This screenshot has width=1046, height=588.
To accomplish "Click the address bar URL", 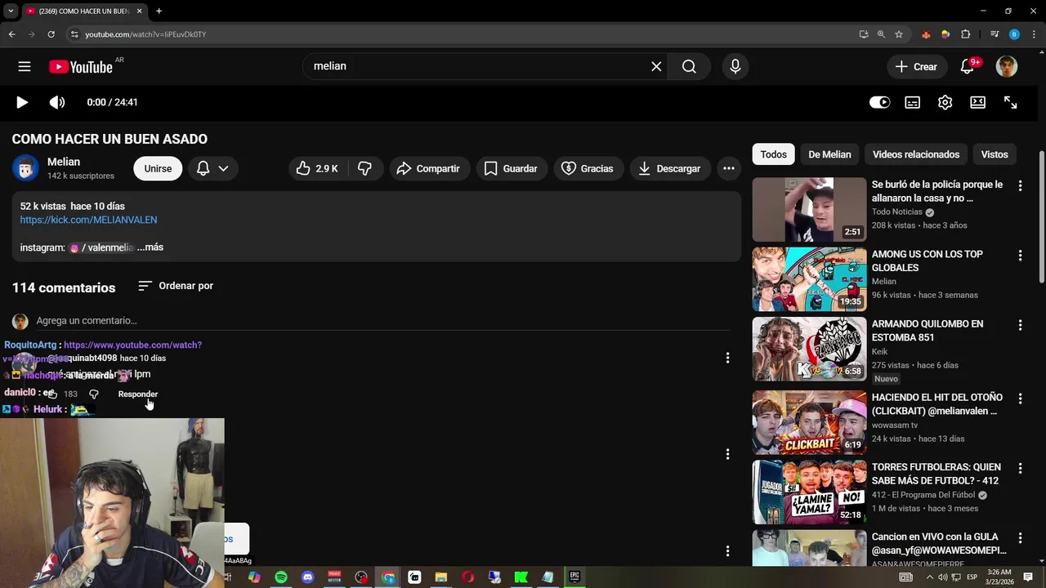I will [x=145, y=34].
